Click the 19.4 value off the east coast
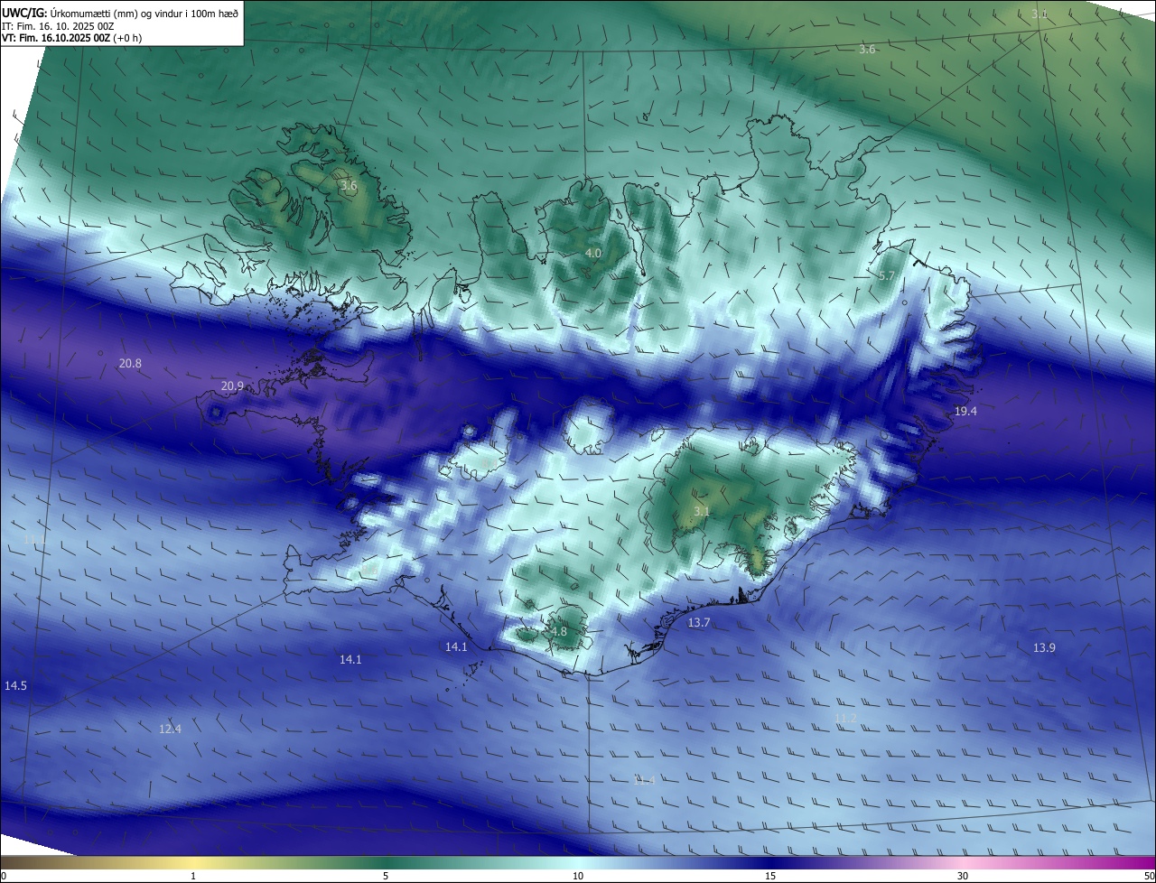 pyautogui.click(x=965, y=412)
